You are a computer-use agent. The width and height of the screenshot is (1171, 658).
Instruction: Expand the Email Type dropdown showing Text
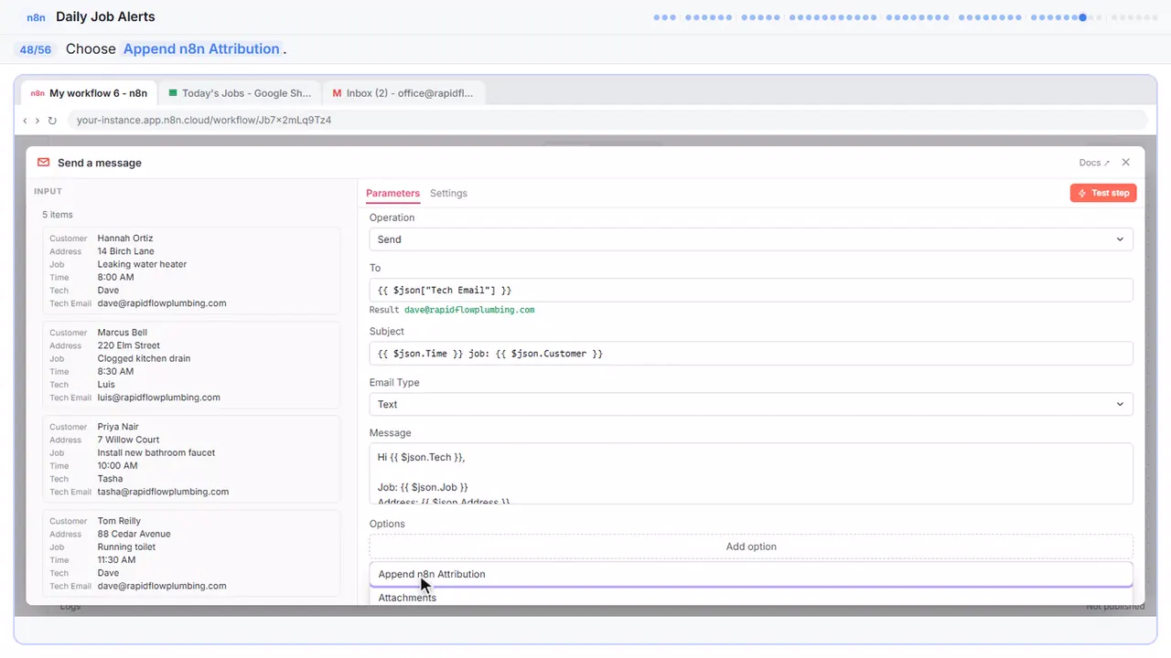(x=751, y=404)
